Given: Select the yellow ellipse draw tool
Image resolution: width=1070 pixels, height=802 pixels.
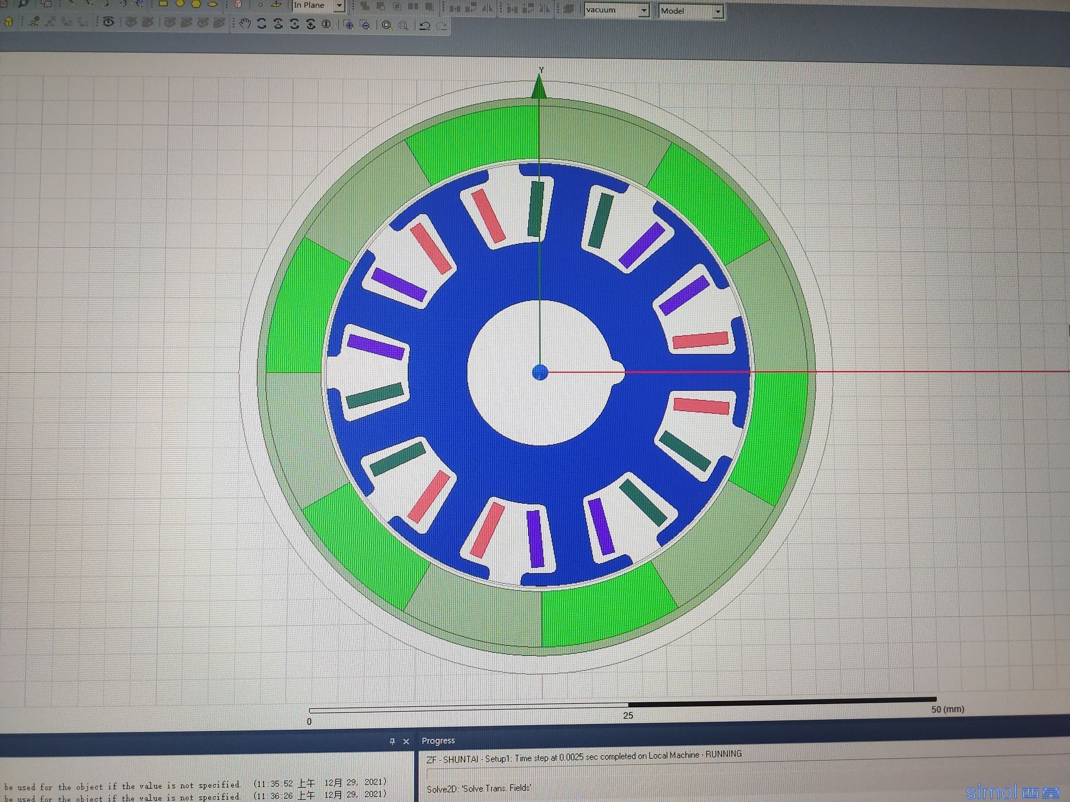Looking at the screenshot, I should (212, 4).
